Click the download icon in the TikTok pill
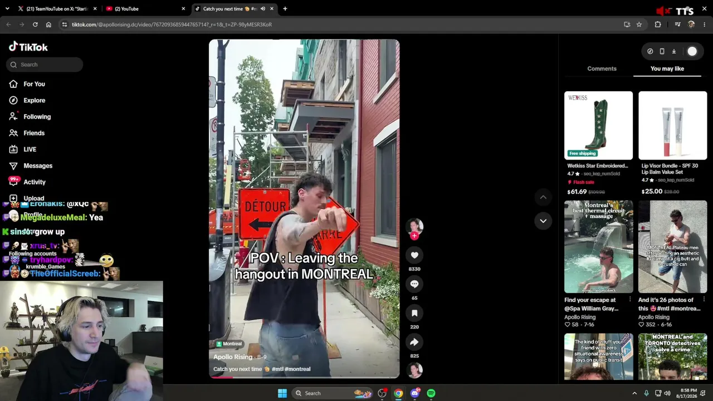713x401 pixels. (673, 51)
